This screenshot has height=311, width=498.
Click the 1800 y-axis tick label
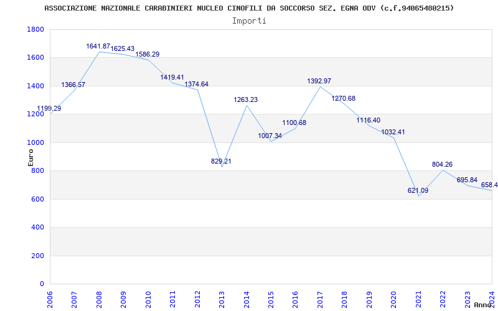tap(35, 29)
